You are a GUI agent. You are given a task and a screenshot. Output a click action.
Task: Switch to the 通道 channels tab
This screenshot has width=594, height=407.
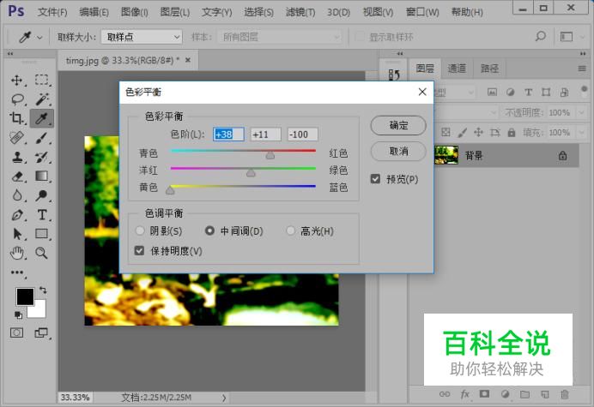tap(457, 69)
